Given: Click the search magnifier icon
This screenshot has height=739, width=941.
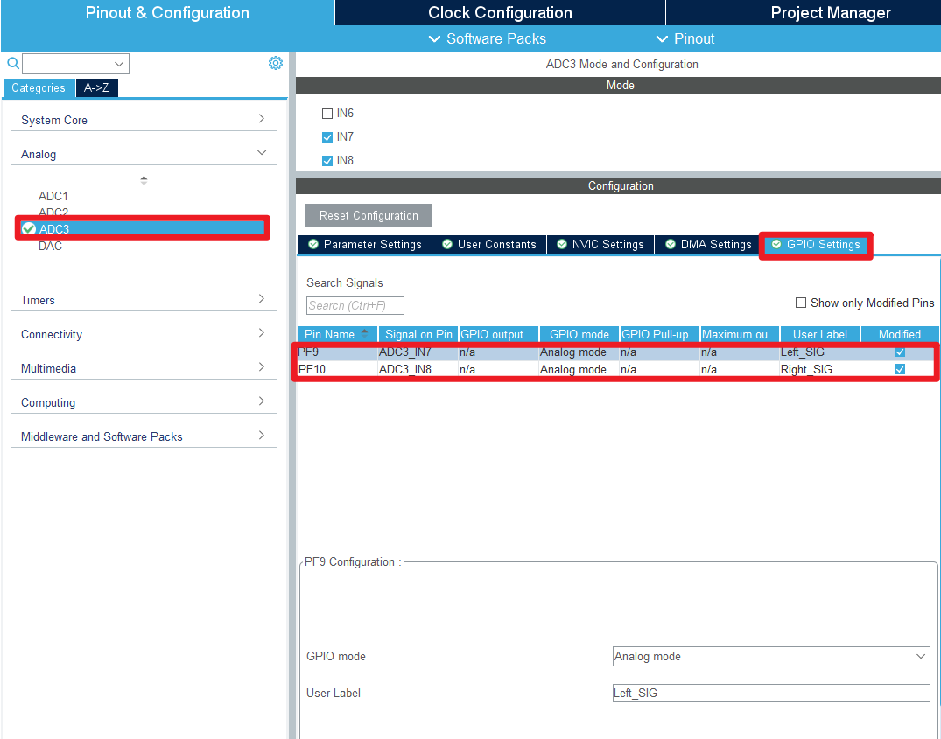Looking at the screenshot, I should pos(13,63).
